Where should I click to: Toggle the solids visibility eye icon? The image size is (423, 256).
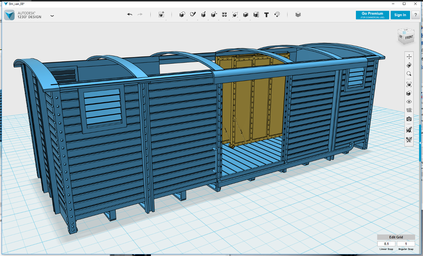click(x=409, y=102)
